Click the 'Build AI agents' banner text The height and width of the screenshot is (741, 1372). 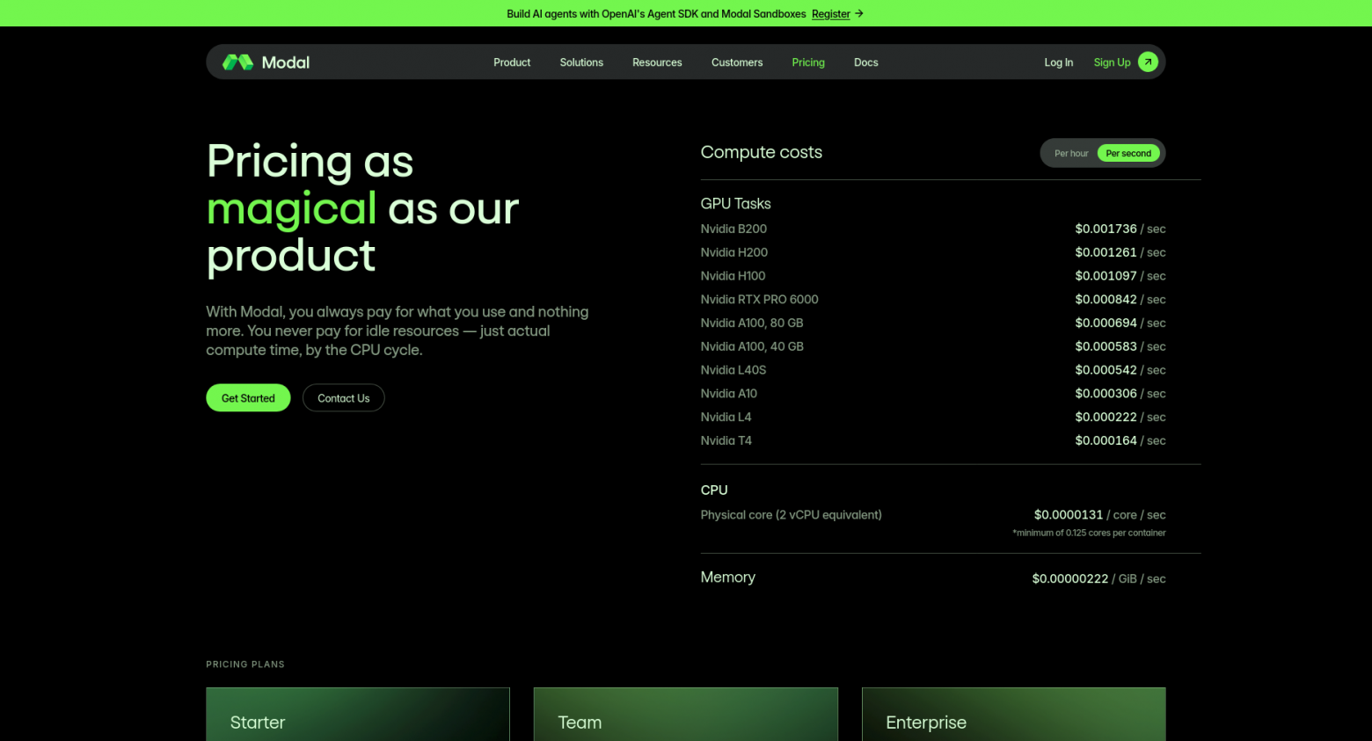[656, 14]
